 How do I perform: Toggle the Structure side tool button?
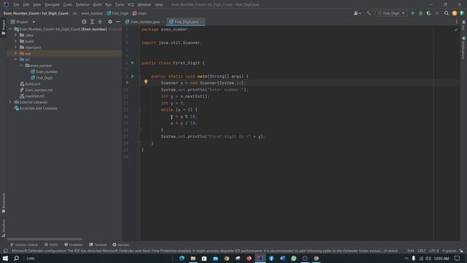pos(3,229)
